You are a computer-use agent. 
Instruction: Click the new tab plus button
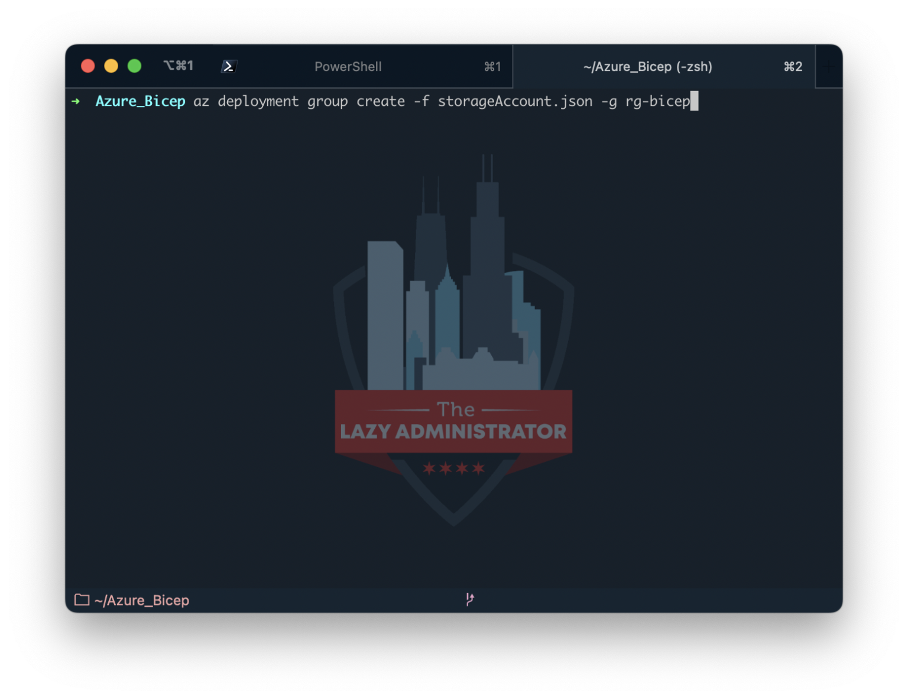click(x=829, y=66)
